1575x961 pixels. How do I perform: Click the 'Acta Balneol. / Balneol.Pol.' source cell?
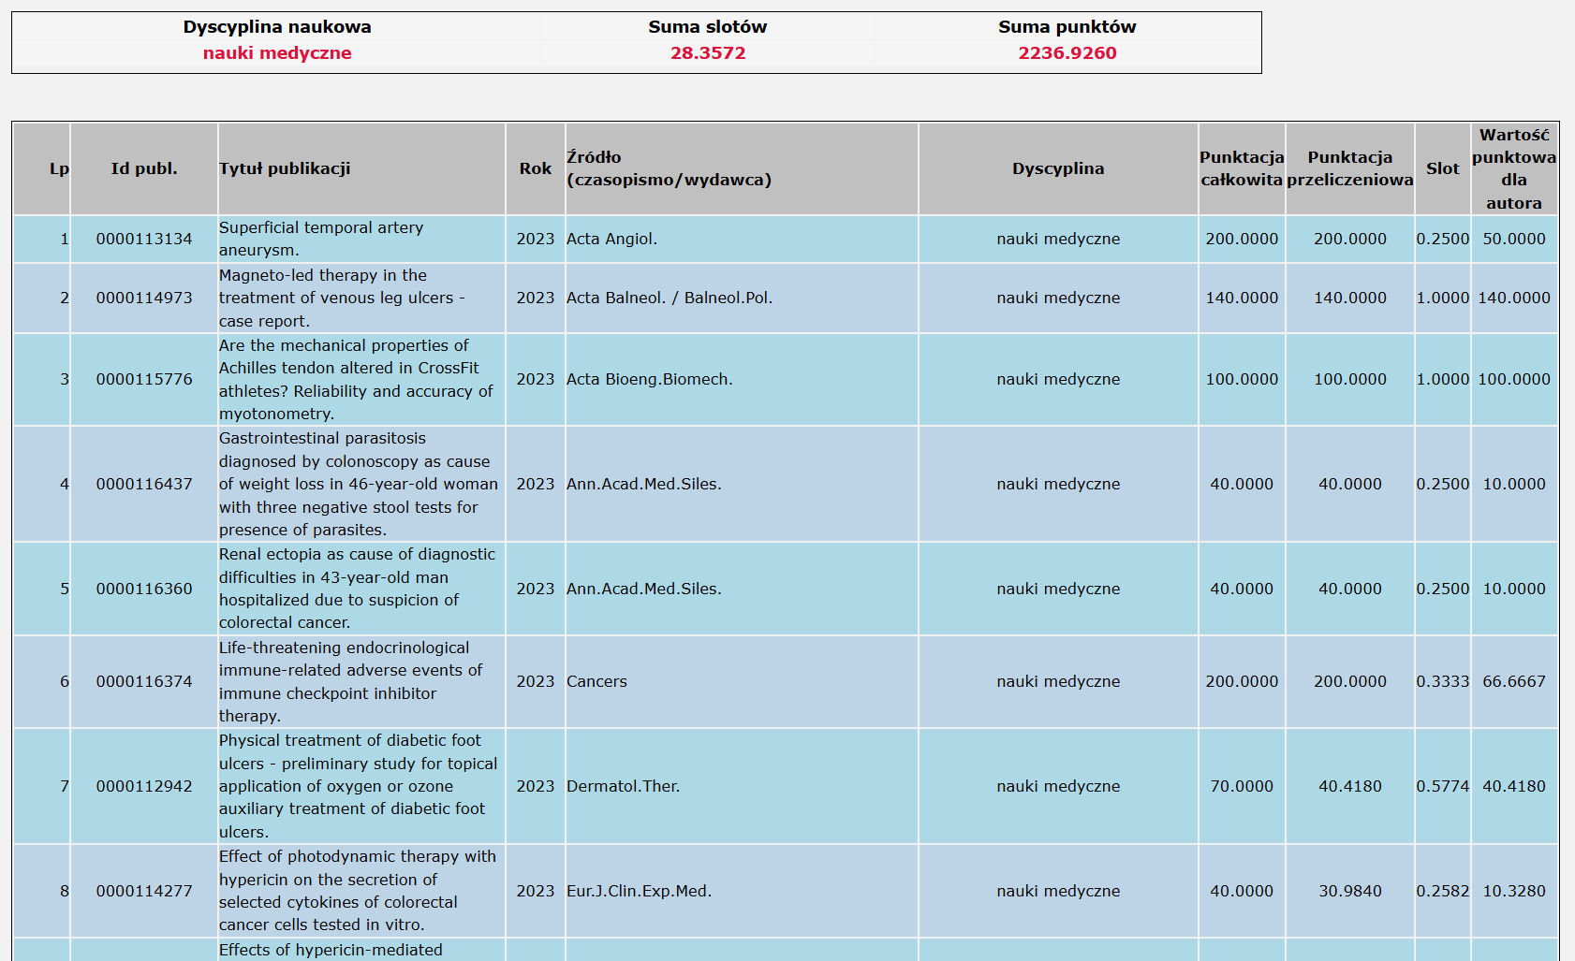[669, 298]
